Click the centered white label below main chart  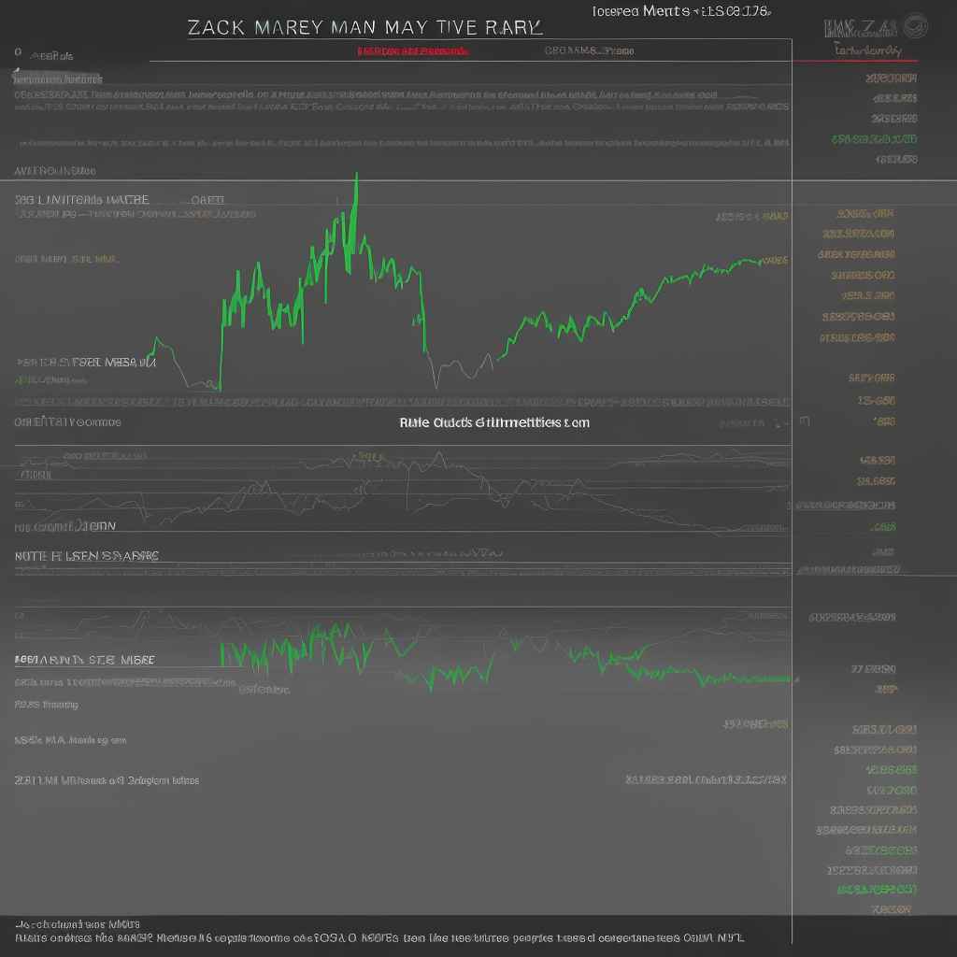coord(494,422)
